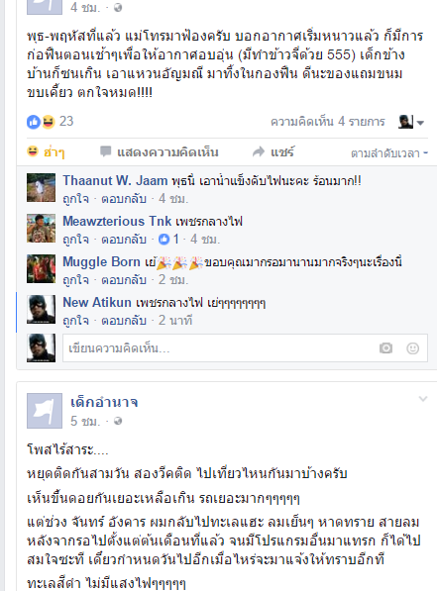Open the emoji smiley picker
This screenshot has height=591, width=437.
(412, 348)
